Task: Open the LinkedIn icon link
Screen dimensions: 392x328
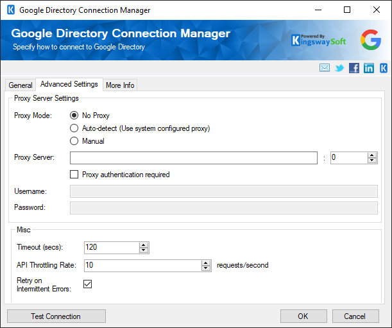Action: point(369,68)
